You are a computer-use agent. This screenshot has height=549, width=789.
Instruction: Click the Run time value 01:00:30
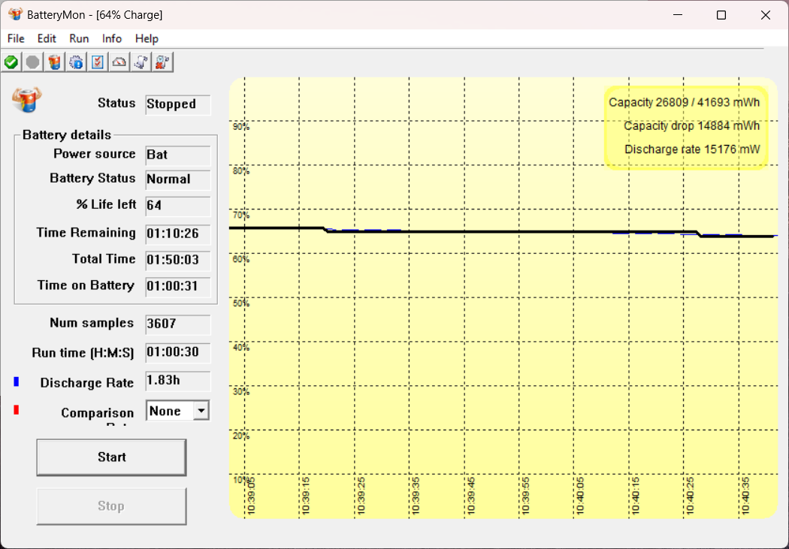coord(177,353)
